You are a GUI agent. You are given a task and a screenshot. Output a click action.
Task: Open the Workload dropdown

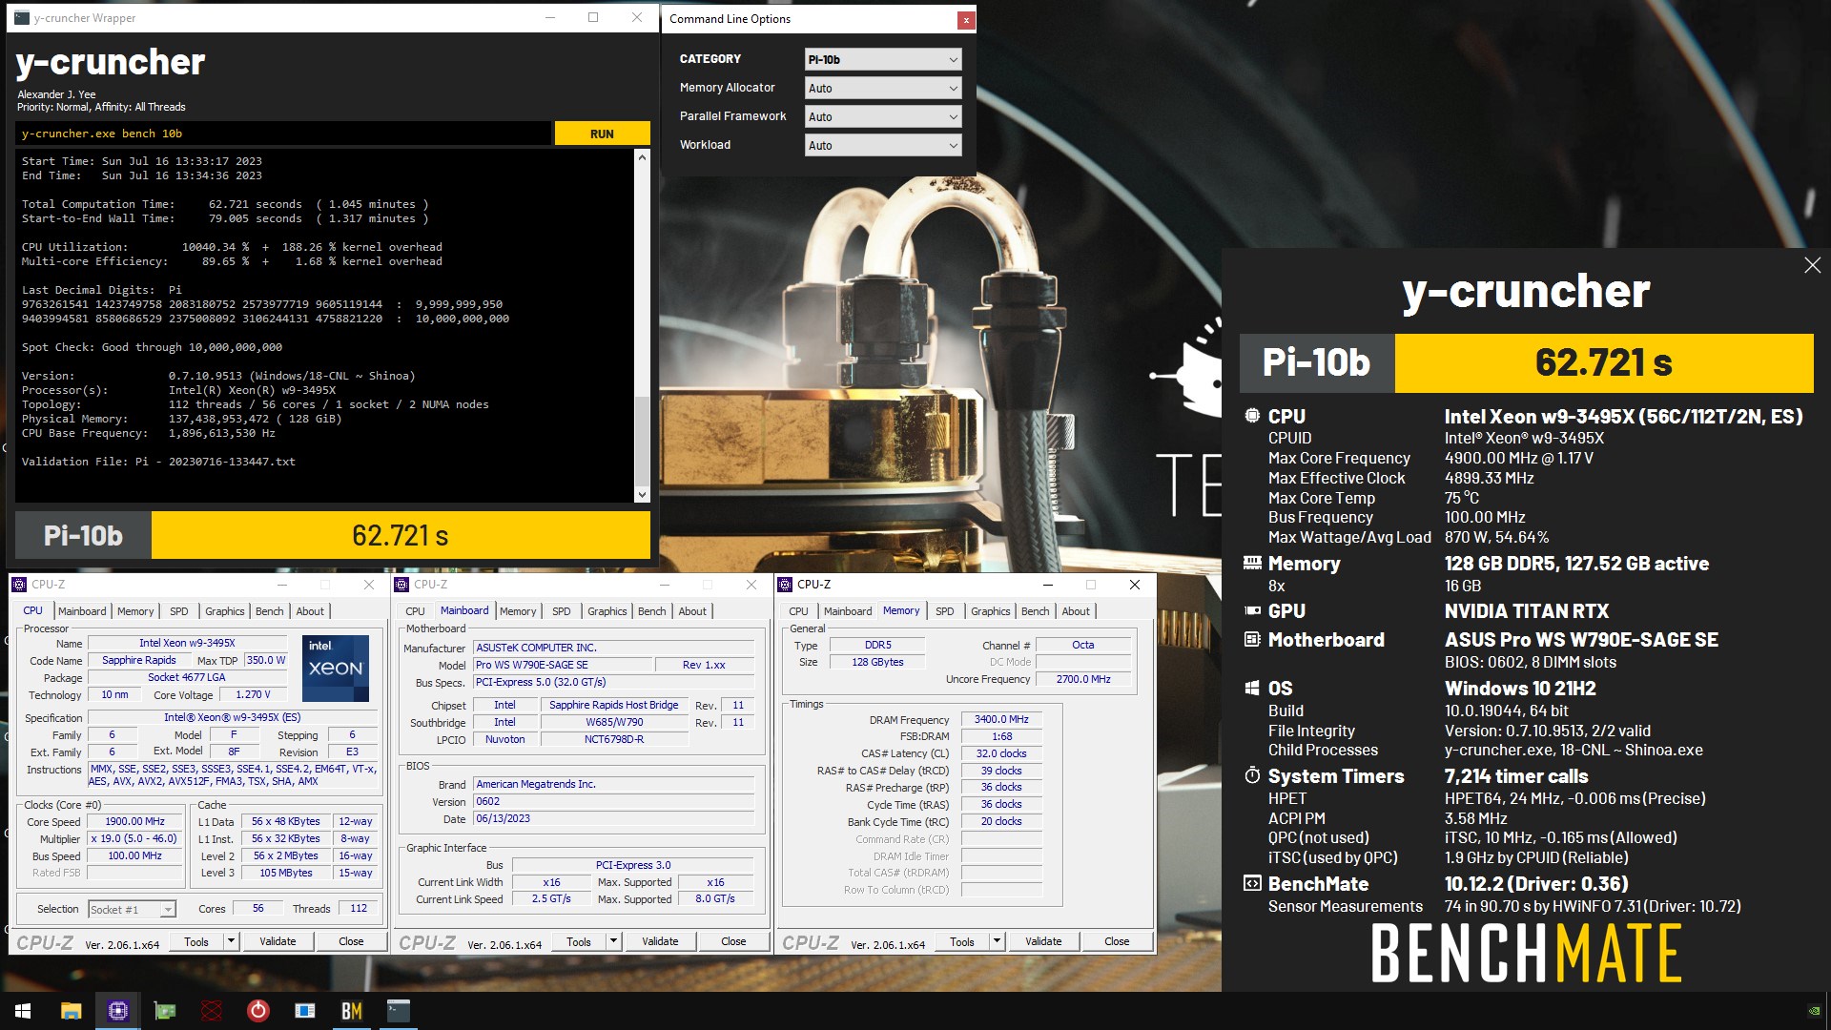tap(883, 145)
